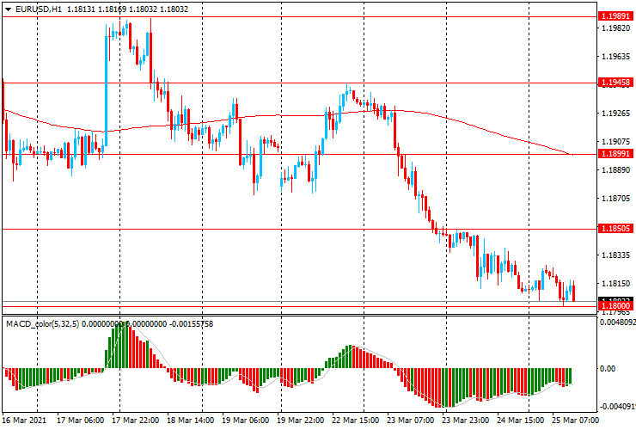Click the 22 Mar 15:00 time label
636x430 pixels.
pos(355,421)
